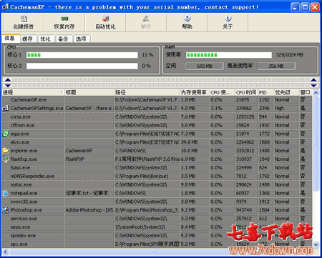
Task: Click the CachemanXPSettings.exe process icon
Action: click(x=6, y=109)
